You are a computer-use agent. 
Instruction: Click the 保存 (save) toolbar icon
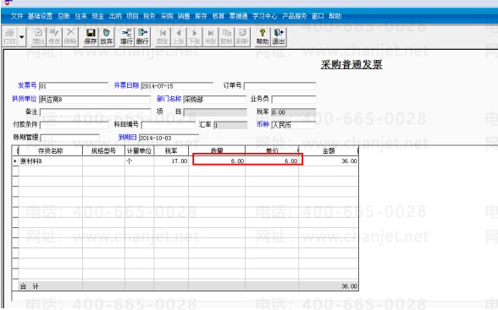point(91,36)
